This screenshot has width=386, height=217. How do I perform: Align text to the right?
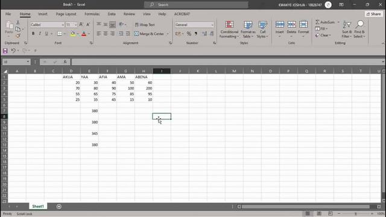pos(112,34)
